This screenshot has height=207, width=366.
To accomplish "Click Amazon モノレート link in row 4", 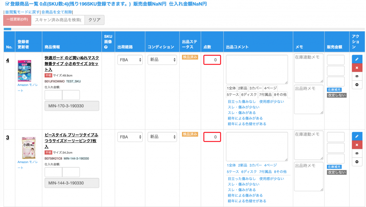I will point(28,88).
